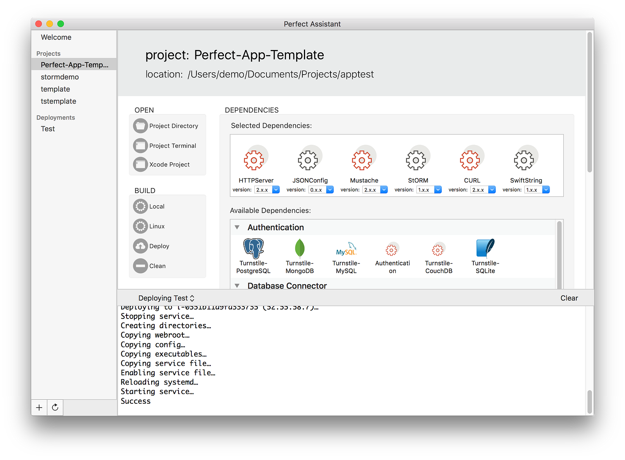Start a Local build
The width and height of the screenshot is (625, 460).
pos(140,206)
